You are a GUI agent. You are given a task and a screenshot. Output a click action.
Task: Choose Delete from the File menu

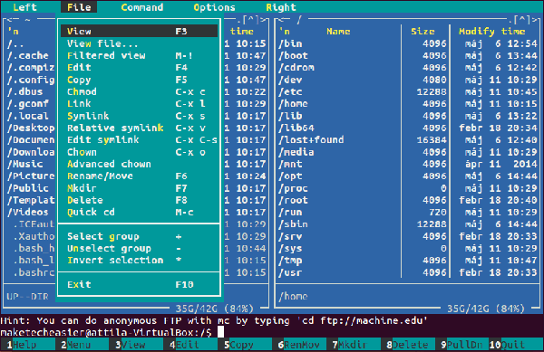139,200
